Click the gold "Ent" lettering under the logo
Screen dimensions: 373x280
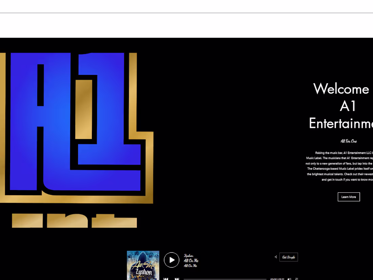(75, 221)
